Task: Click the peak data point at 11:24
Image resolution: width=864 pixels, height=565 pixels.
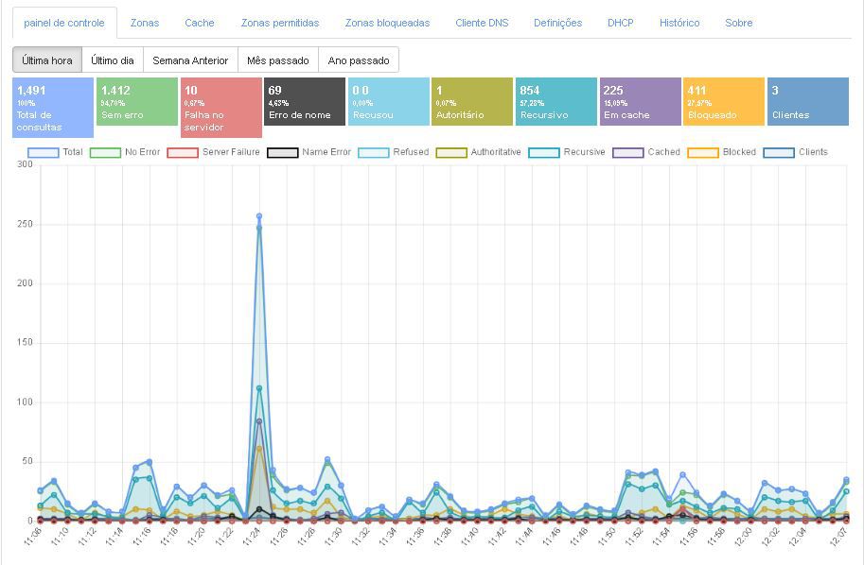Action: tap(259, 216)
